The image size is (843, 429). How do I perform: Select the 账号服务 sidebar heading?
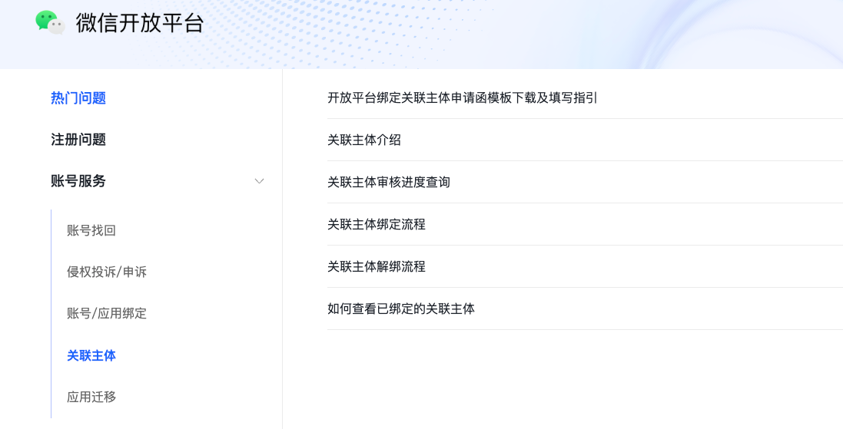[78, 181]
